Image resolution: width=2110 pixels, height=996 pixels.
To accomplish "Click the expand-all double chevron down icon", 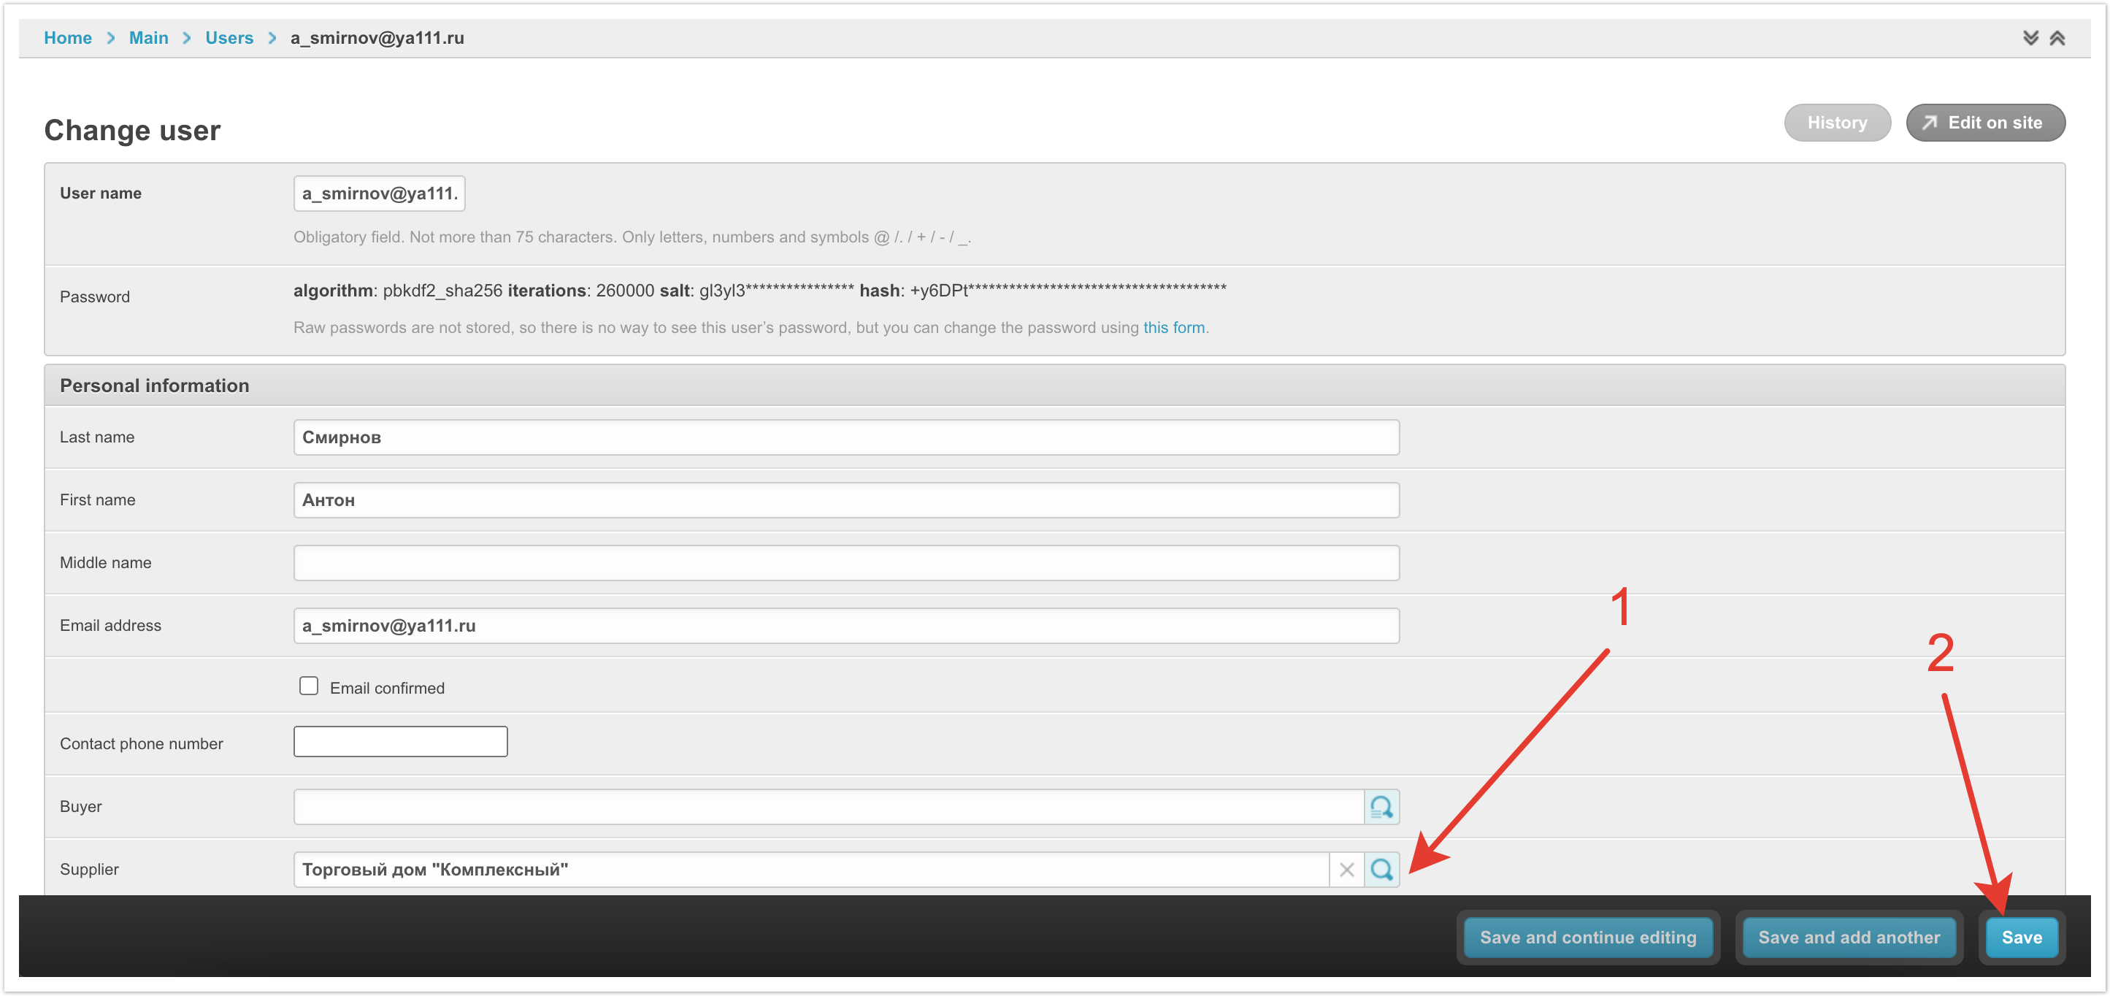I will (x=2030, y=38).
